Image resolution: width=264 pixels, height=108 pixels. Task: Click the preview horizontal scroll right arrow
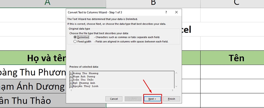(172, 90)
